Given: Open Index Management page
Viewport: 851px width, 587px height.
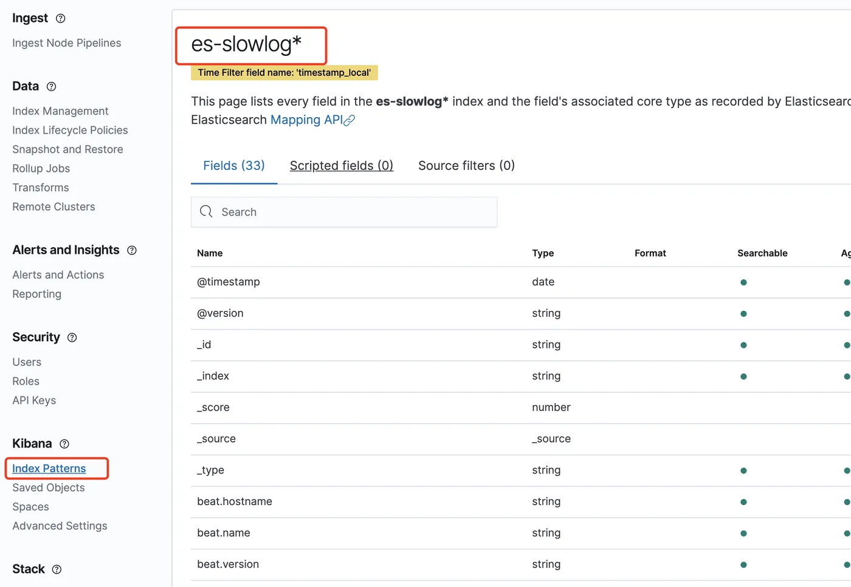Looking at the screenshot, I should (60, 111).
